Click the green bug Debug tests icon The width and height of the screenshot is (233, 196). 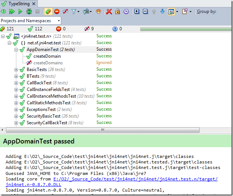click(x=29, y=12)
